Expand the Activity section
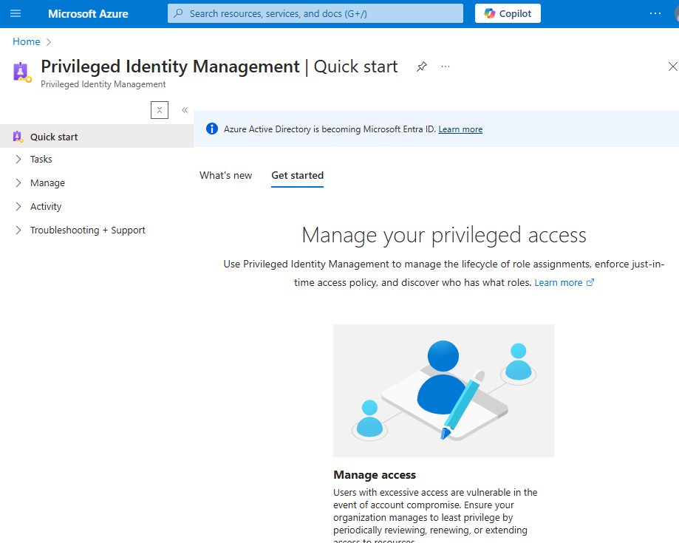This screenshot has height=543, width=679. point(45,206)
